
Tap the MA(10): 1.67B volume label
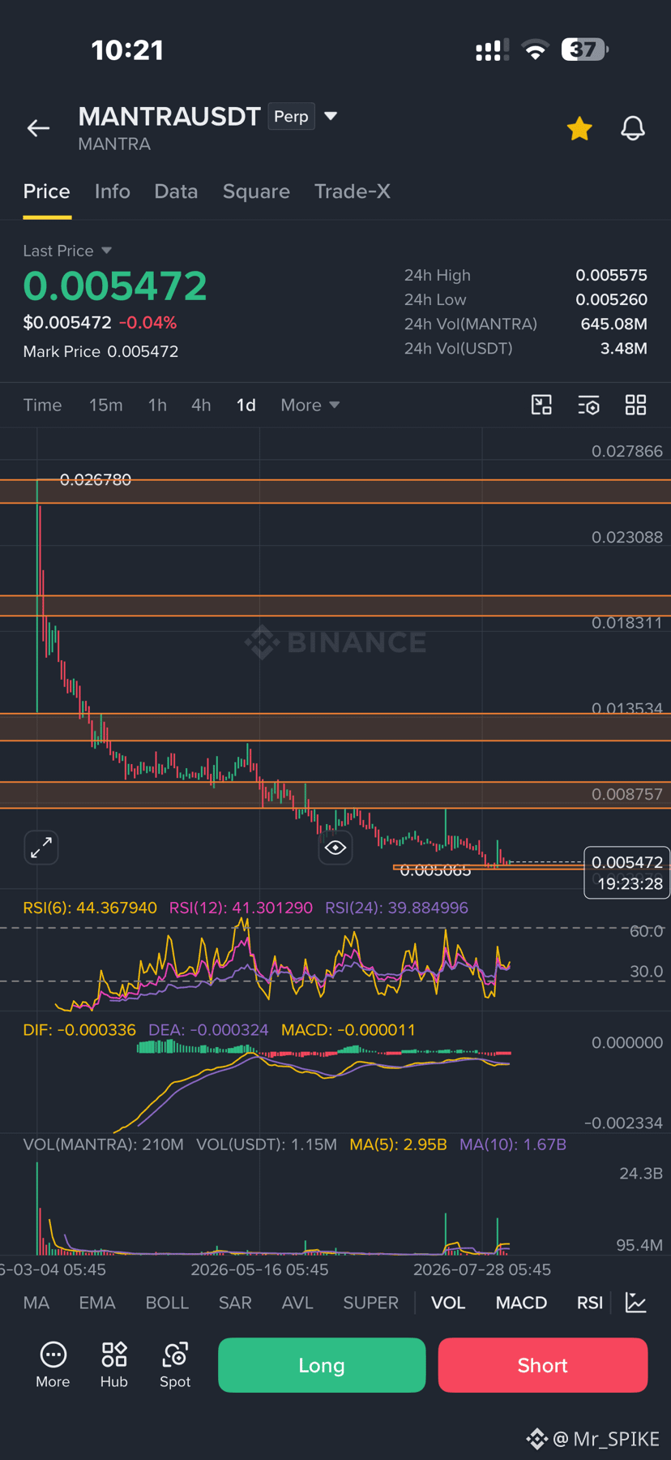click(x=513, y=1144)
